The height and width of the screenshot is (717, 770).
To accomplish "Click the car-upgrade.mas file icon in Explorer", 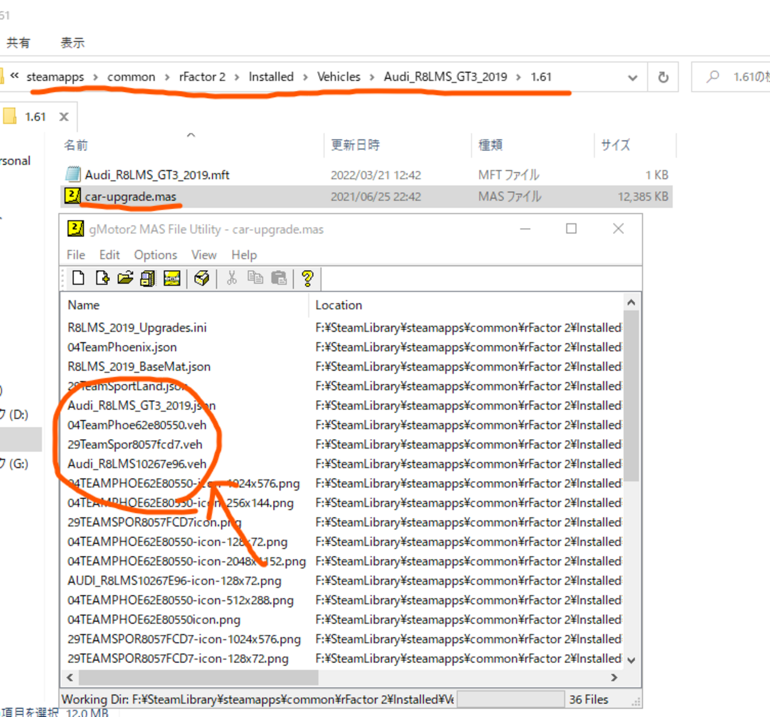I will [x=72, y=196].
